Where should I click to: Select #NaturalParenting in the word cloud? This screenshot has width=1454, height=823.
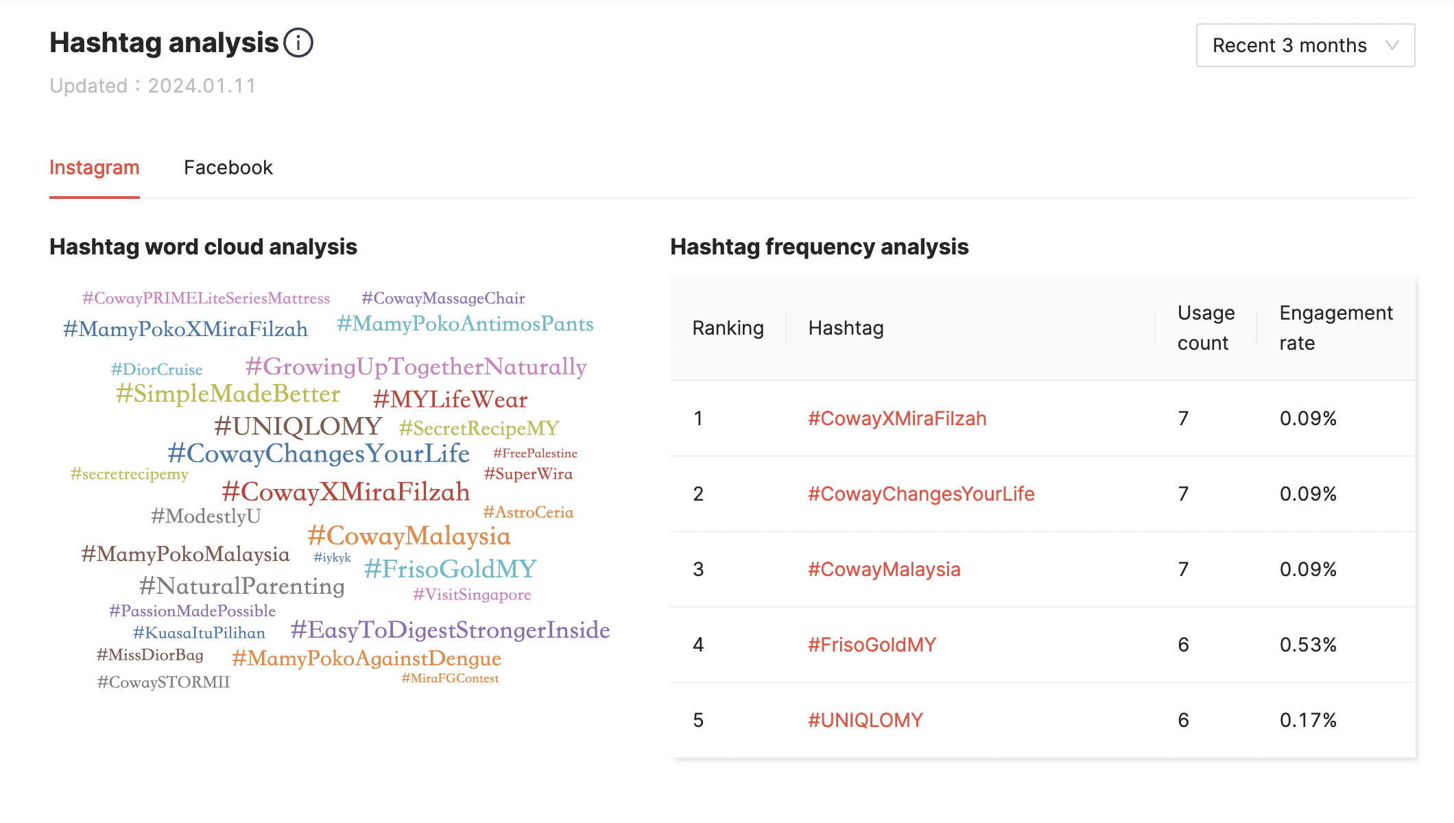click(x=241, y=586)
